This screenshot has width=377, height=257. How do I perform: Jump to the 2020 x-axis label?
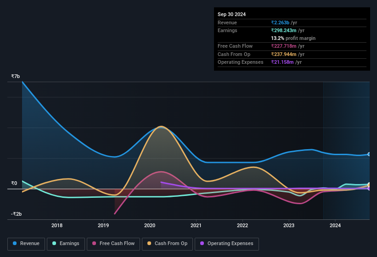pyautogui.click(x=150, y=225)
